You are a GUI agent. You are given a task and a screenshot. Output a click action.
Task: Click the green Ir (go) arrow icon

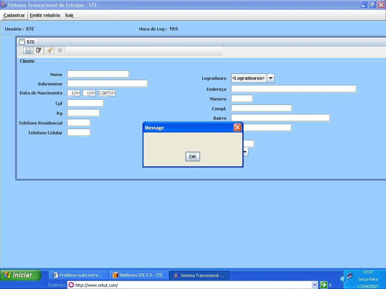[323, 285]
